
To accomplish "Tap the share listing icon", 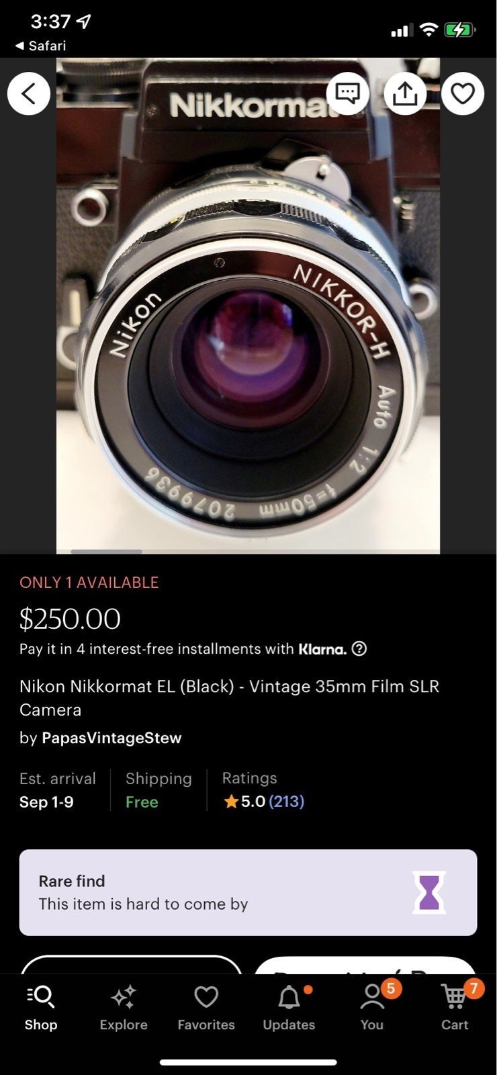I will (405, 93).
